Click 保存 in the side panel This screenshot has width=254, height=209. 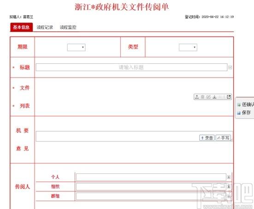click(246, 112)
